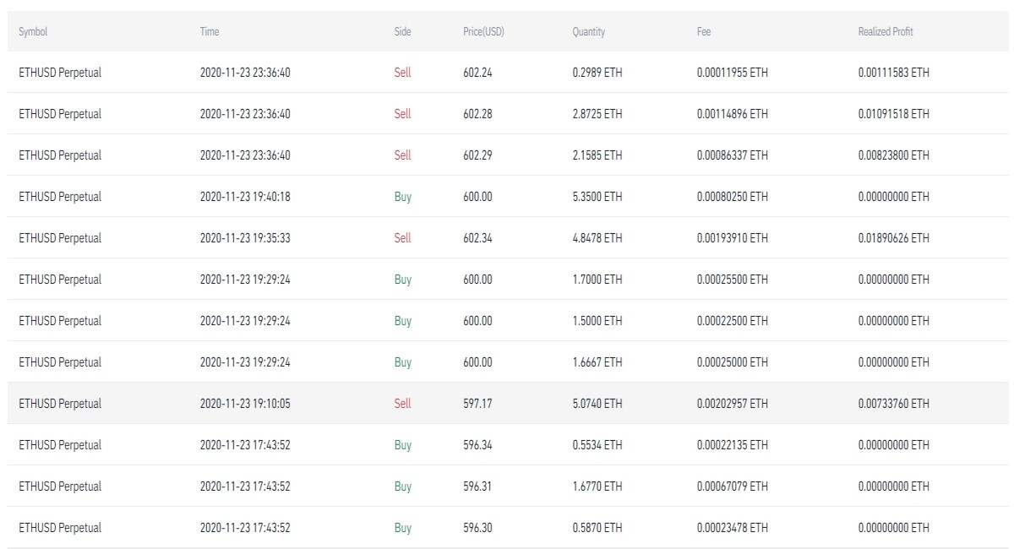1014x549 pixels.
Task: Select highlighted Sell row at 597.17
Action: 507,404
